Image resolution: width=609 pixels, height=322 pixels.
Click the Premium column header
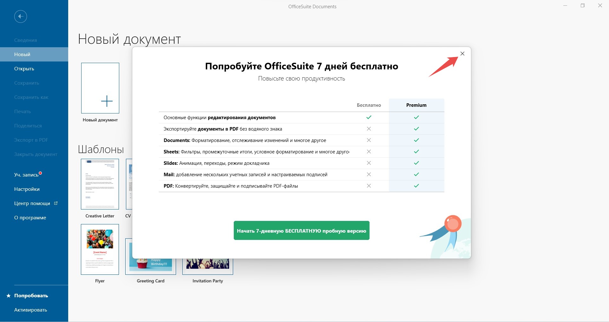(416, 105)
